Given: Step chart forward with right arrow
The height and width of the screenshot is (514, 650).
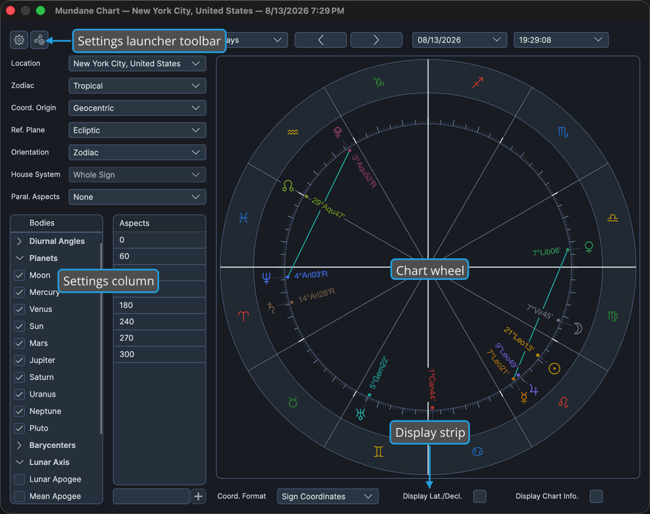Looking at the screenshot, I should point(376,40).
